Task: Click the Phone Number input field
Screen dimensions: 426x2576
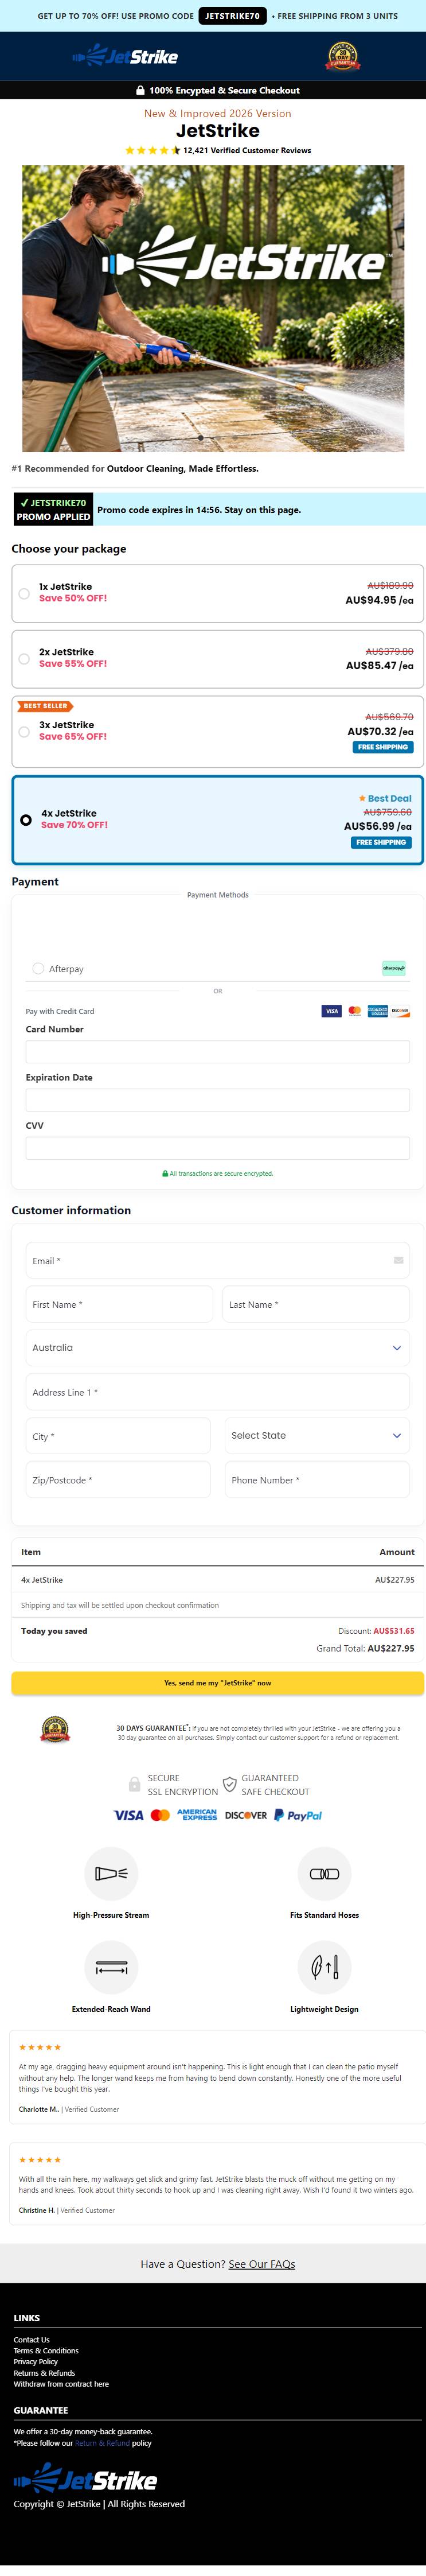Action: [317, 1479]
